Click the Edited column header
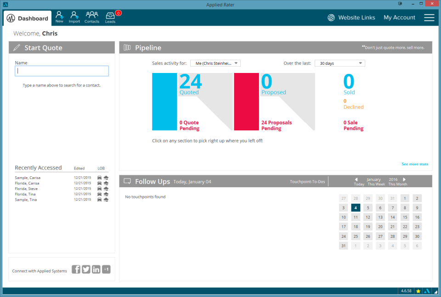The image size is (441, 297). (79, 168)
